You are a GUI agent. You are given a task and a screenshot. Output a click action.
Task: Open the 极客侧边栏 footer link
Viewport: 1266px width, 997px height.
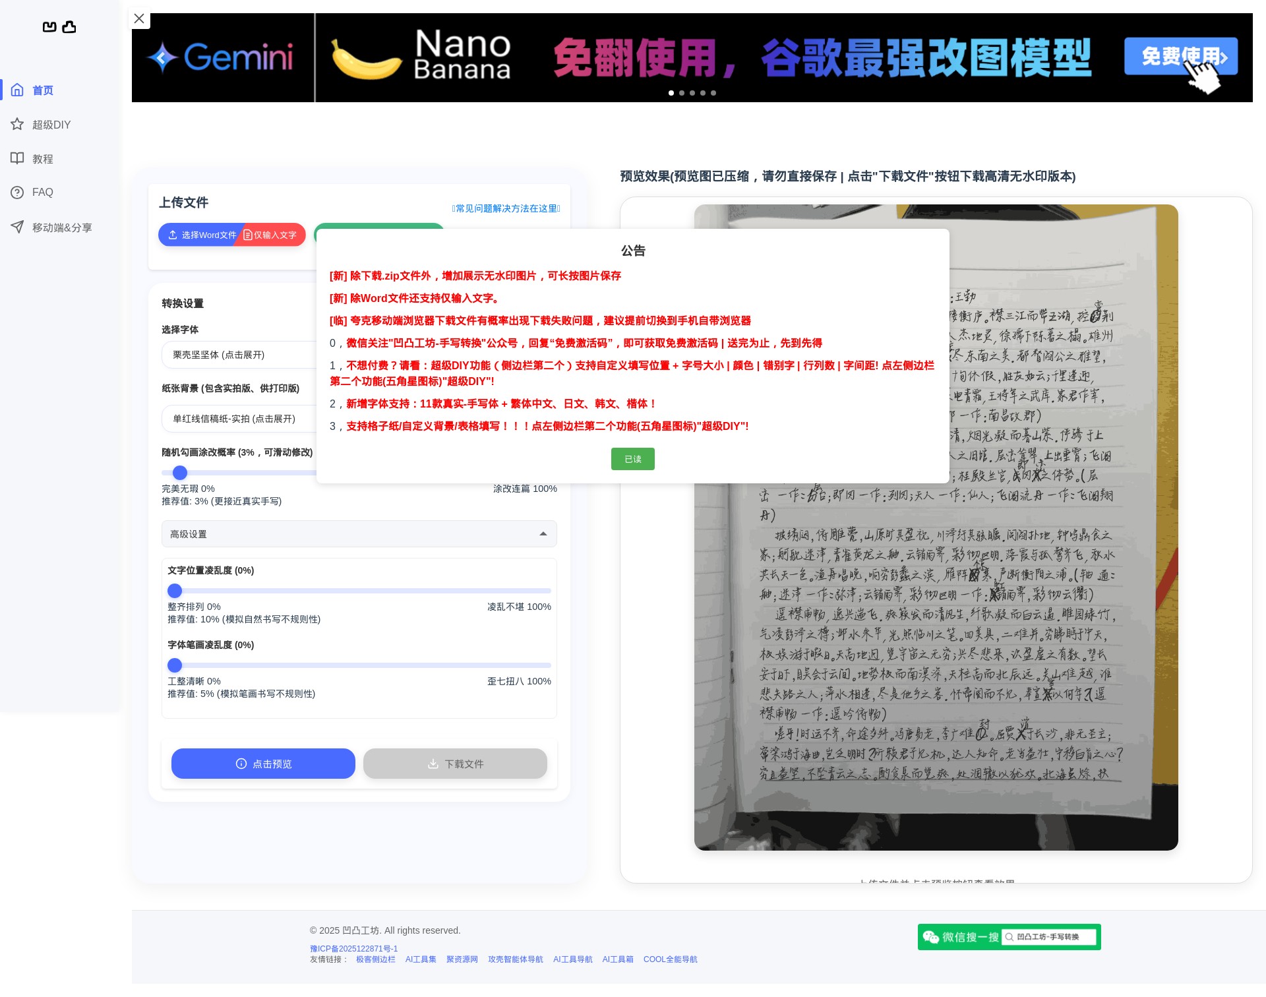point(376,959)
